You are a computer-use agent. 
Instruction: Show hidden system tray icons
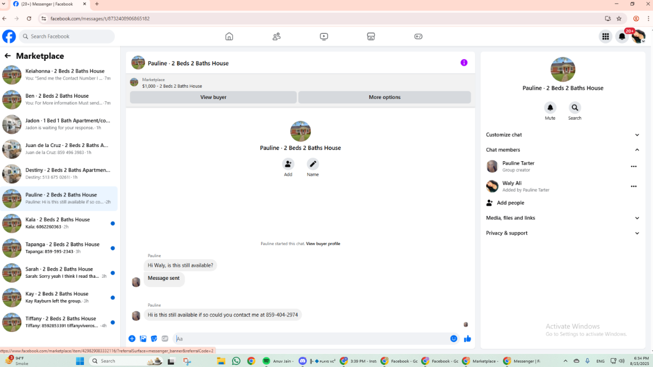click(x=565, y=361)
